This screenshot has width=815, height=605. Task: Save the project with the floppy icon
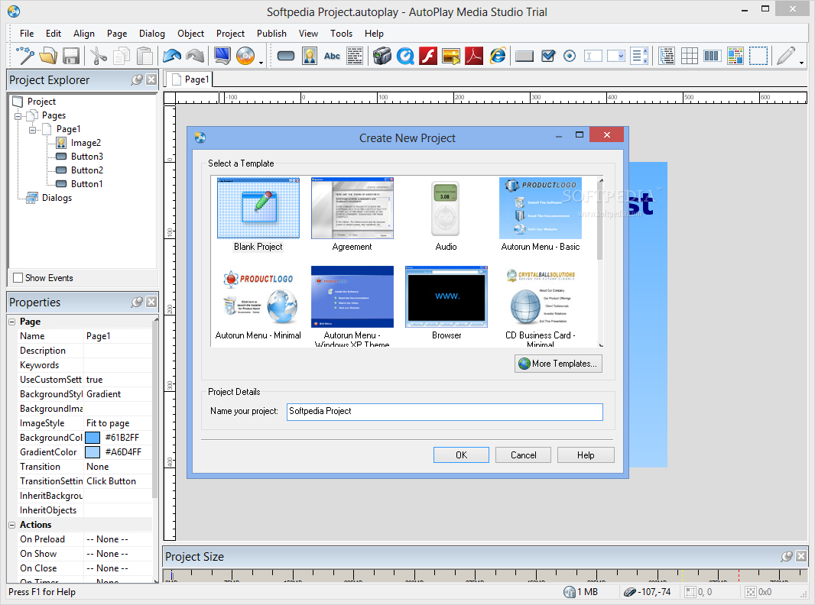[x=70, y=56]
